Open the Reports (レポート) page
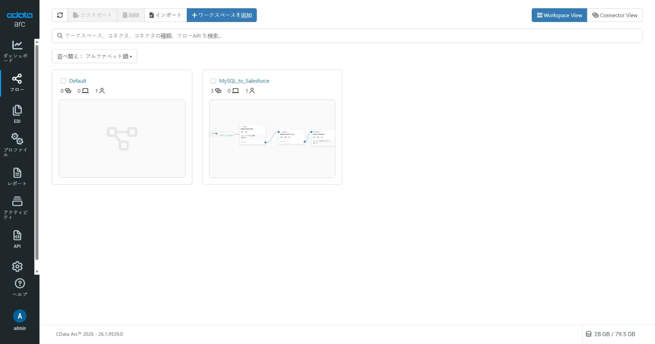This screenshot has height=344, width=655. [x=17, y=177]
